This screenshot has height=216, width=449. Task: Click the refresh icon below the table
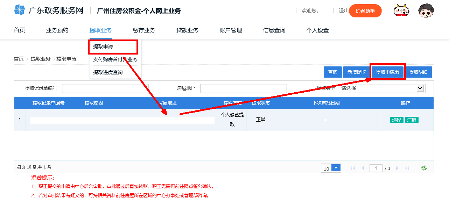pyautogui.click(x=424, y=168)
